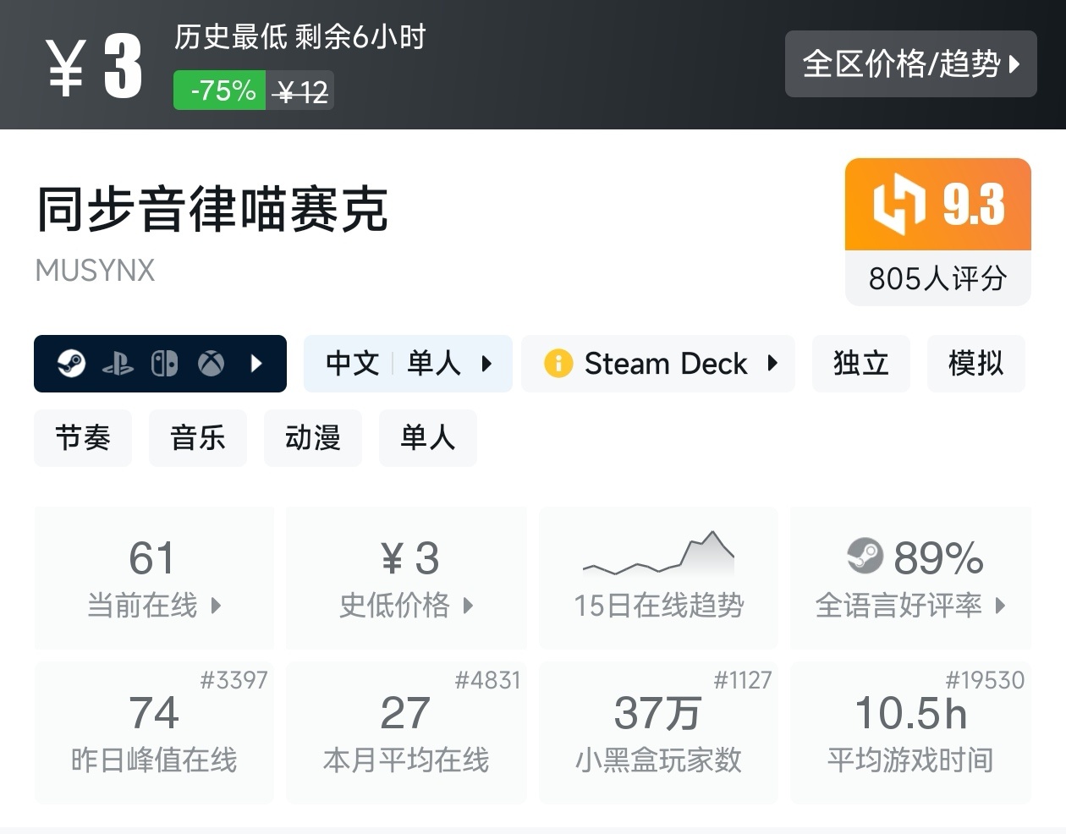Click the 平均游戏时间 card showing 10.5h
Viewport: 1066px width, 834px height.
click(910, 732)
